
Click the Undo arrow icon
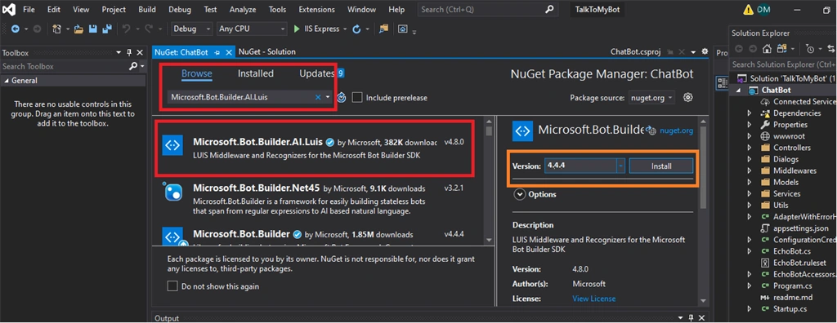(126, 29)
